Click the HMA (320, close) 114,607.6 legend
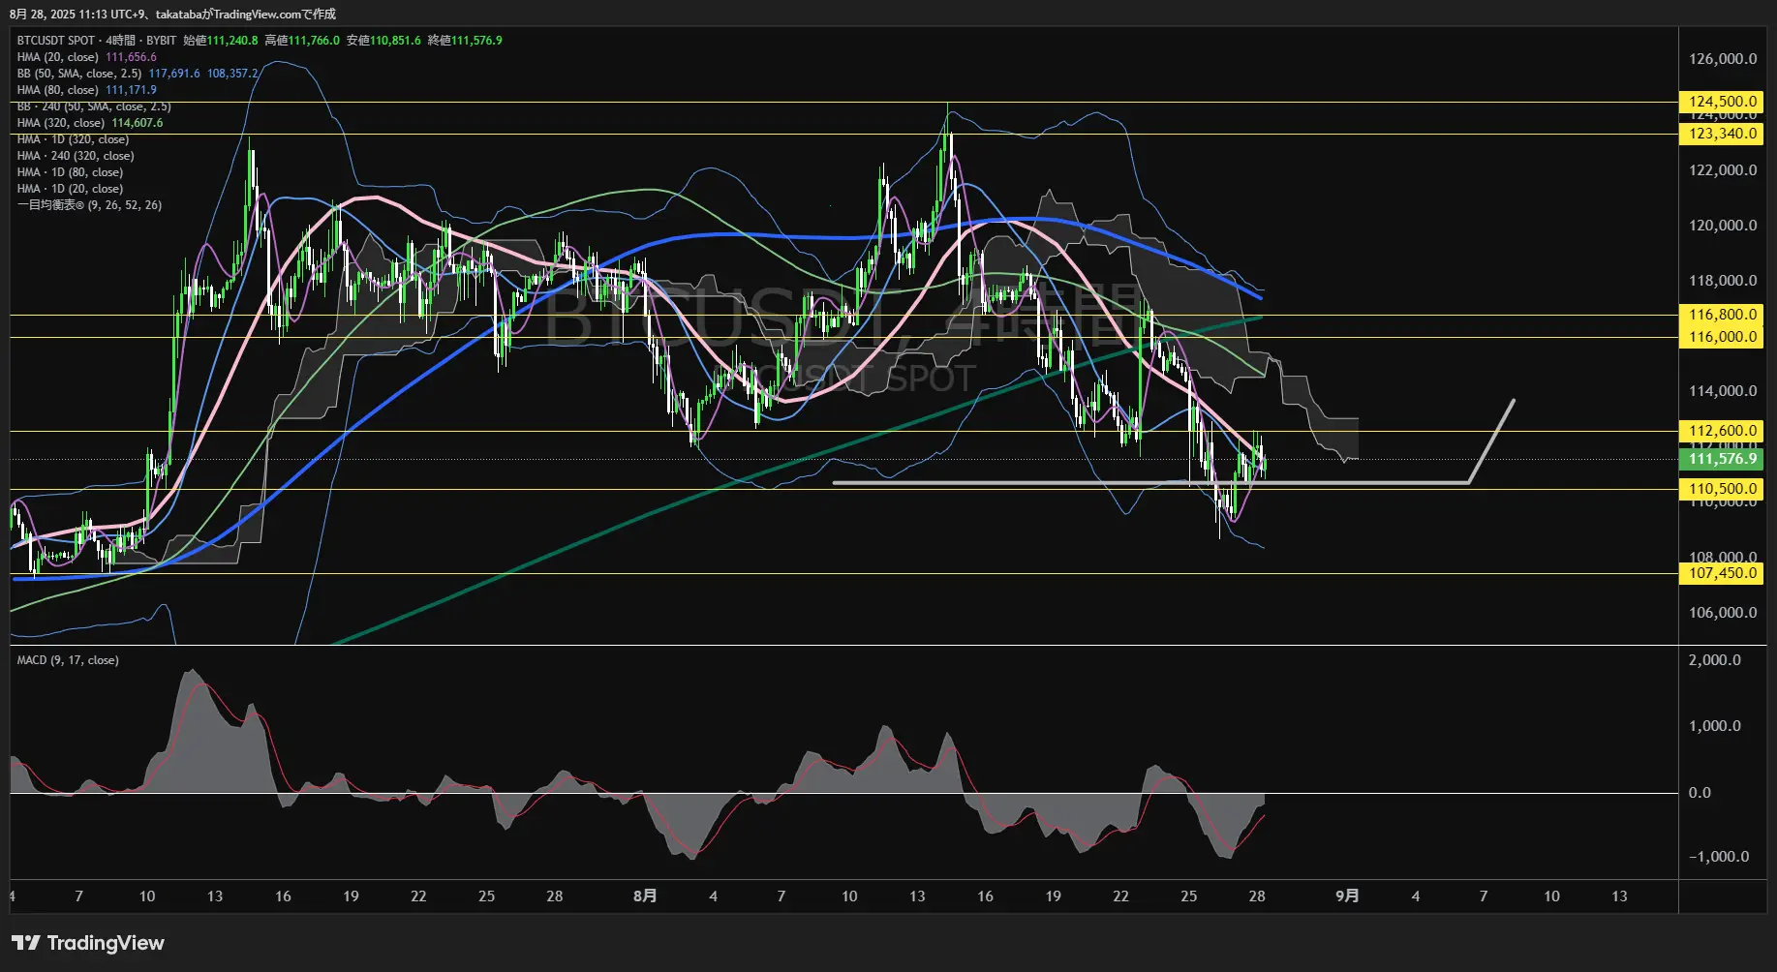The height and width of the screenshot is (972, 1777). 90,123
